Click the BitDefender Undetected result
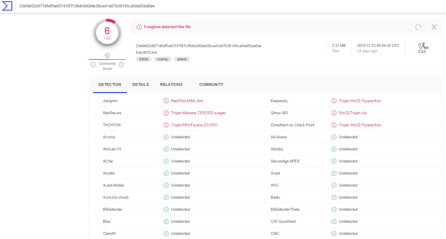Screen dimensions: 446x239 180,209
